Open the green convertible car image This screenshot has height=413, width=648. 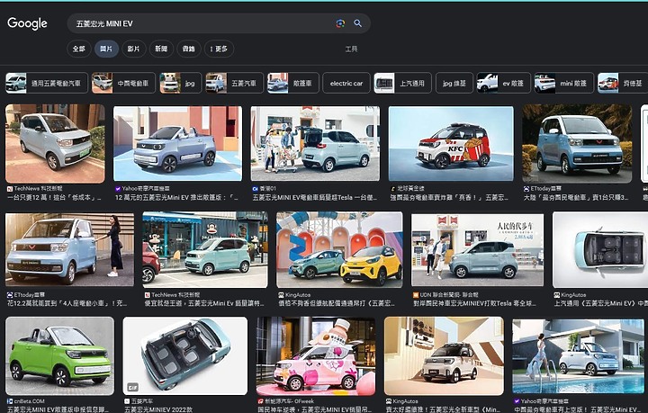60,356
